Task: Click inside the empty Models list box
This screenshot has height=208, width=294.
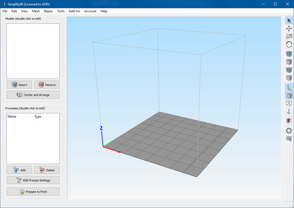Action: [33, 50]
